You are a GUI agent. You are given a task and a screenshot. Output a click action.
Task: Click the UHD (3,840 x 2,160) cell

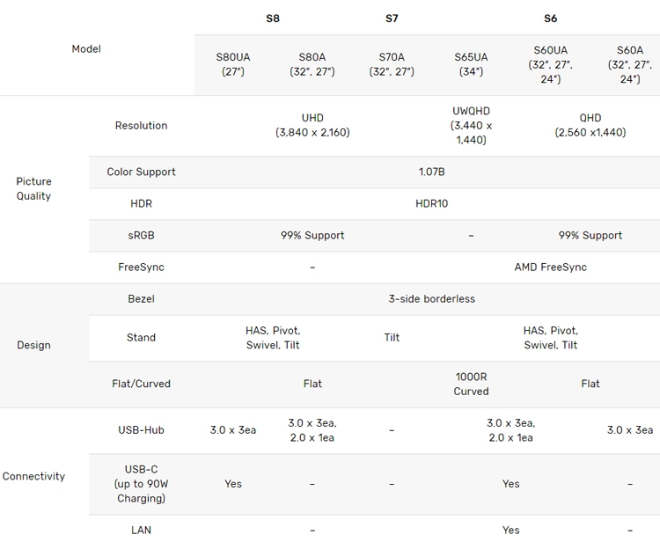click(x=312, y=126)
